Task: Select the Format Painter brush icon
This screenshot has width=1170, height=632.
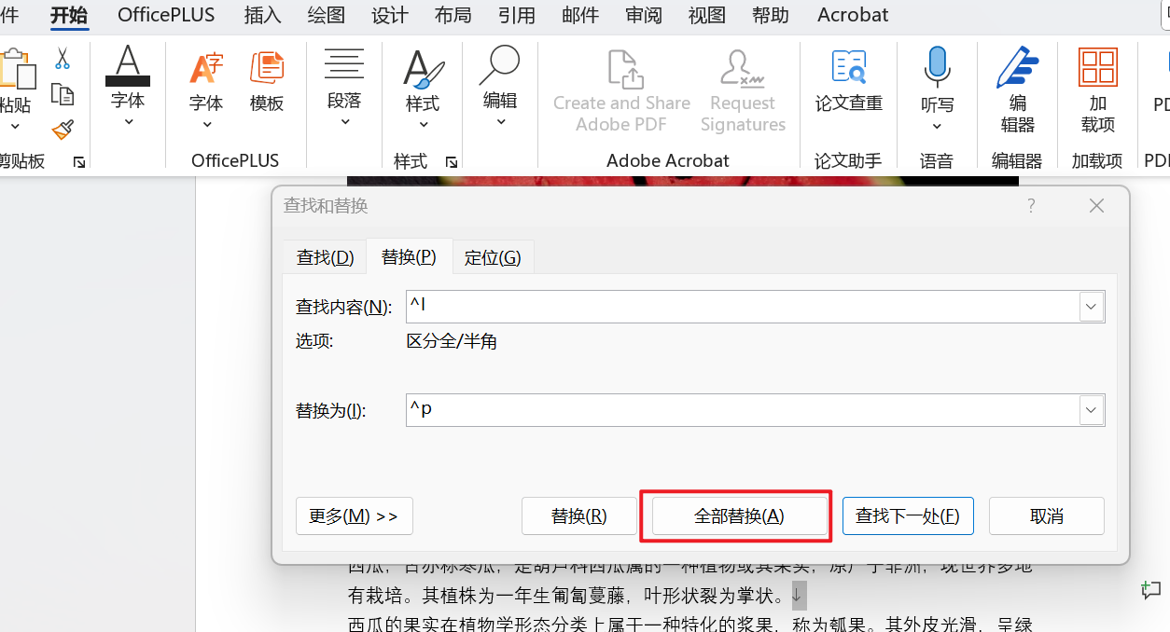Action: pos(63,130)
